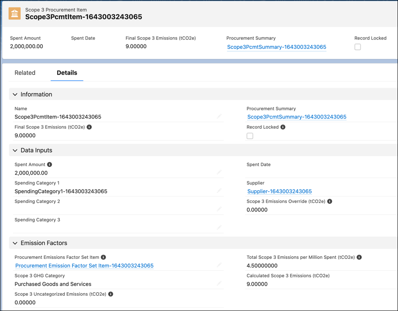Screen dimensions: 398x311
Task: Collapse the Data Inputs section
Action: pyautogui.click(x=15, y=150)
